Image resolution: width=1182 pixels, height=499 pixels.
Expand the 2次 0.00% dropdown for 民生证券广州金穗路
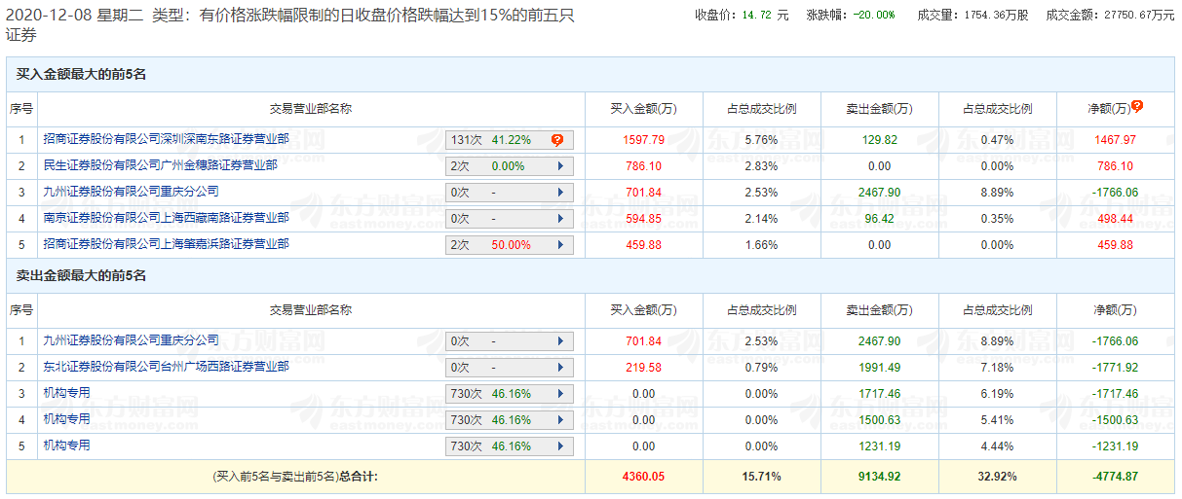510,166
